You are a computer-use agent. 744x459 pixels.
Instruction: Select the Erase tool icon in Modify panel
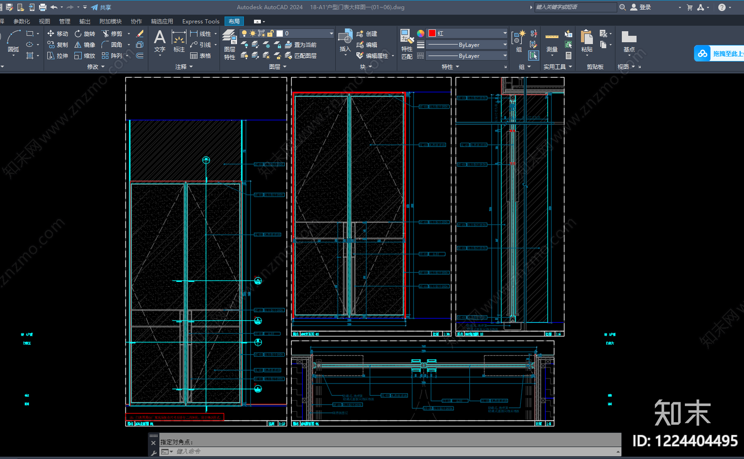coord(139,33)
